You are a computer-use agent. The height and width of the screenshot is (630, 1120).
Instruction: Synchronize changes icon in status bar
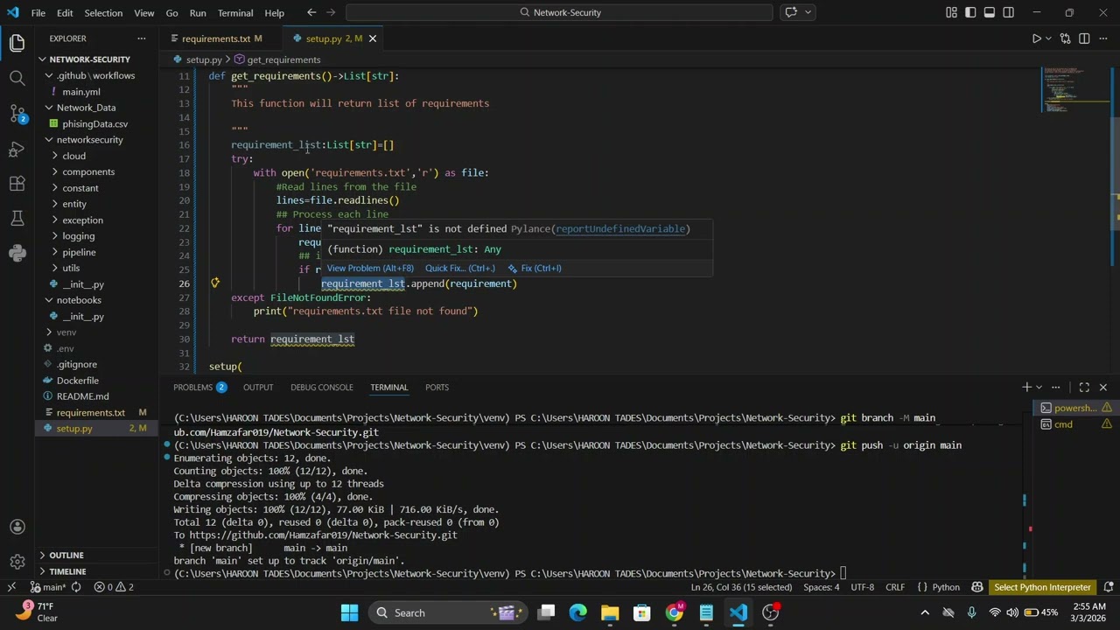(76, 587)
